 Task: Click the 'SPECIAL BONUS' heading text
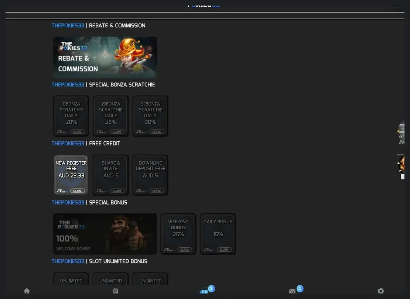(x=108, y=203)
